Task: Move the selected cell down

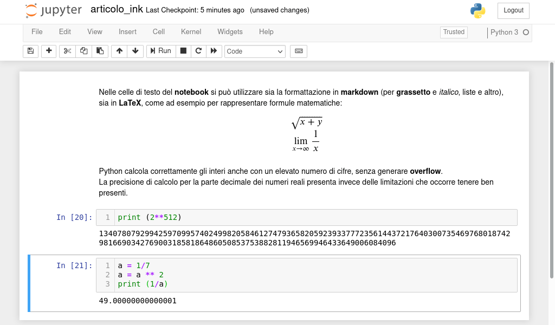Action: point(135,51)
